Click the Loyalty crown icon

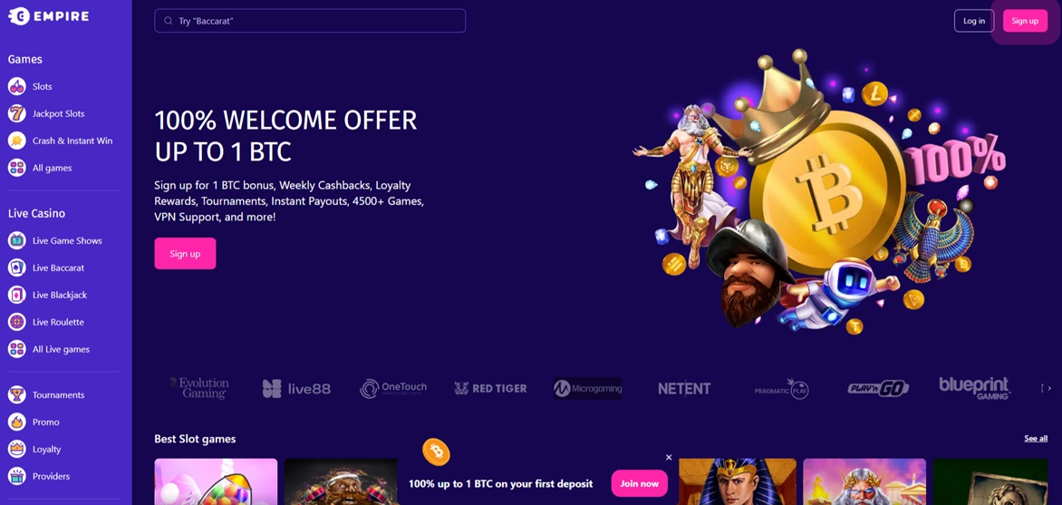tap(17, 449)
